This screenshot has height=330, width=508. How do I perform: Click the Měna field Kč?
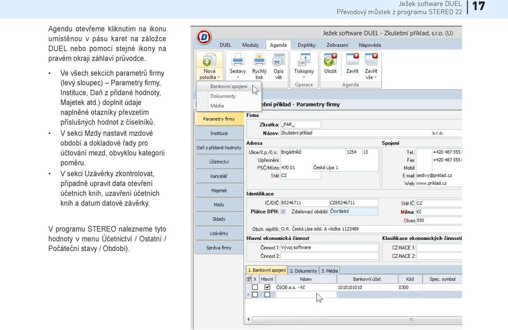pyautogui.click(x=439, y=212)
